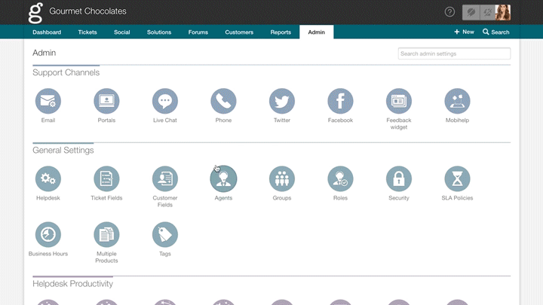Screen dimensions: 543x305
Task: Open the Roles settings icon
Action: point(340,178)
